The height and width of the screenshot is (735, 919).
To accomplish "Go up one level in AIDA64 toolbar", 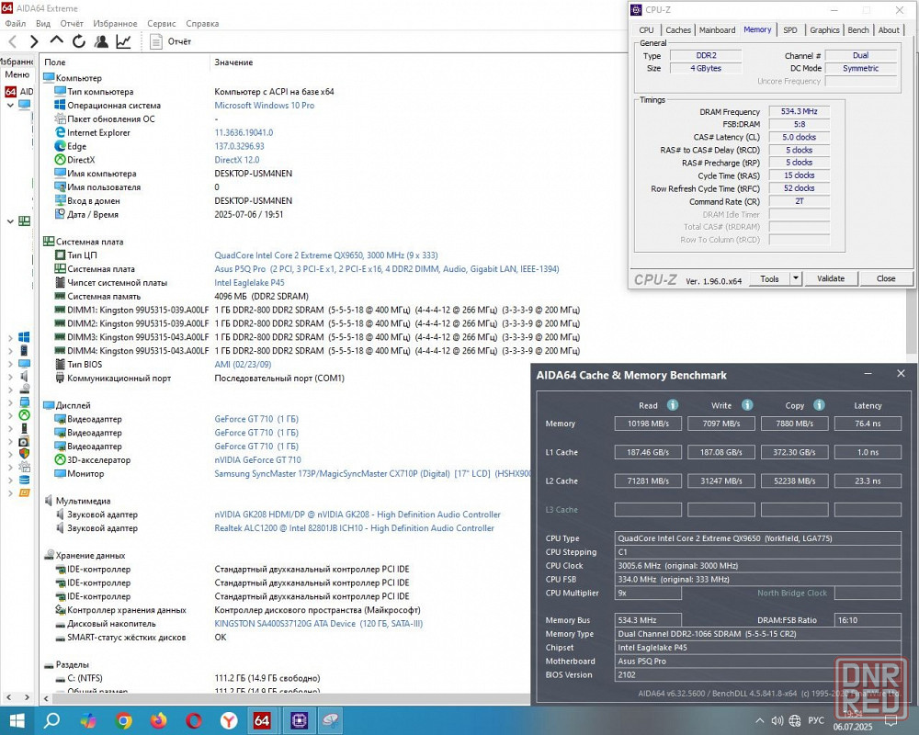I will pos(56,40).
